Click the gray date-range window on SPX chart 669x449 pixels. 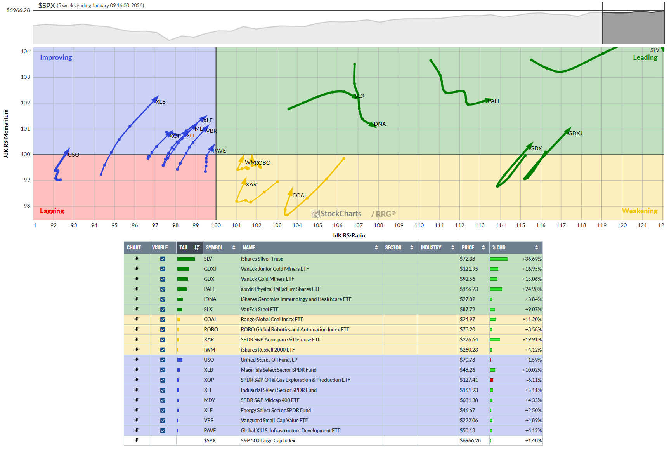tap(633, 27)
